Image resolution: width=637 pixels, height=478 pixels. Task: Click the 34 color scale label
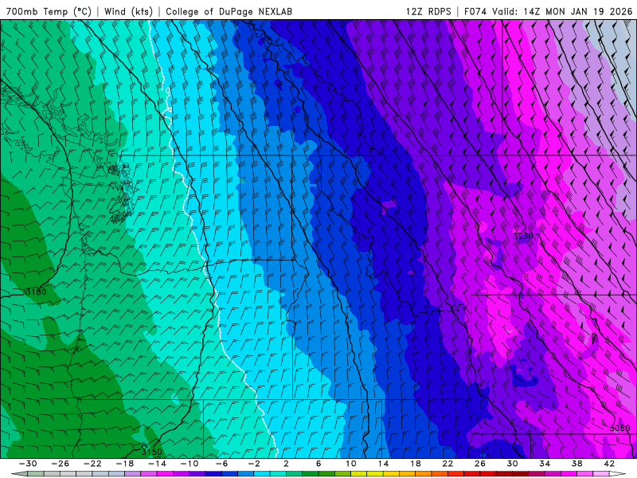coord(545,464)
